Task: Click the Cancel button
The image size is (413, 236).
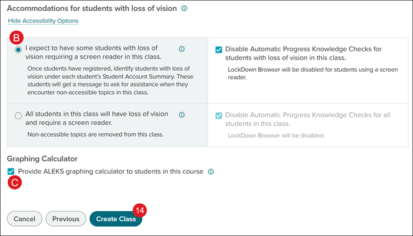Action: 24,219
